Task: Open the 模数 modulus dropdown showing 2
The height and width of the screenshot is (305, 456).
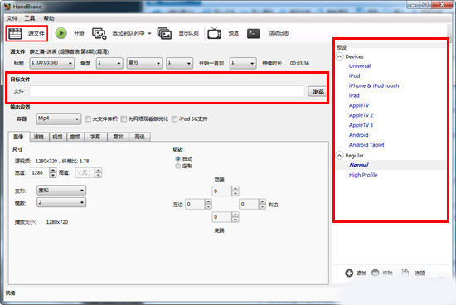Action: [x=61, y=202]
